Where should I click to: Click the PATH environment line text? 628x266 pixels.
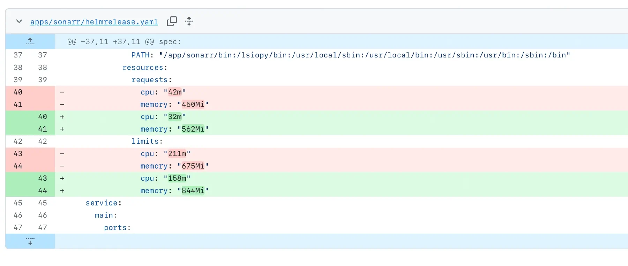click(x=351, y=55)
